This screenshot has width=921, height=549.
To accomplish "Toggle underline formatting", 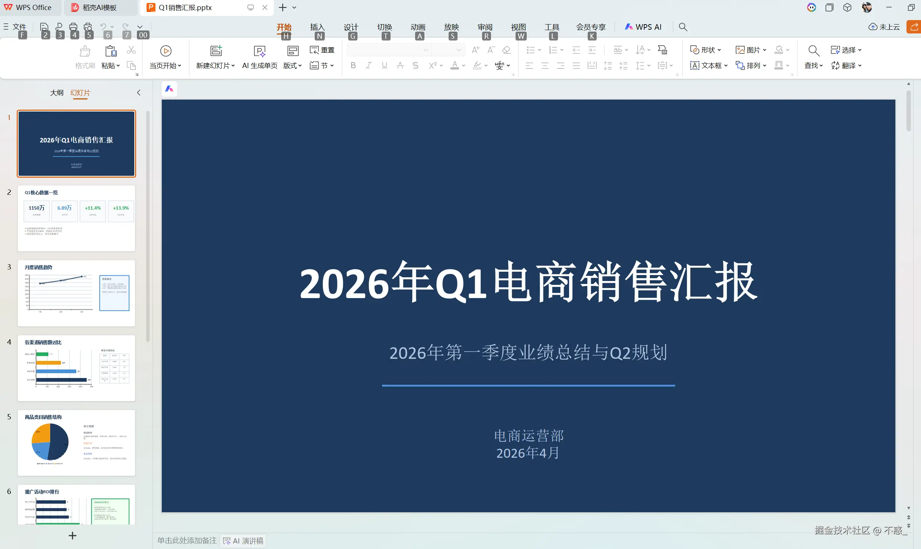I will 384,65.
